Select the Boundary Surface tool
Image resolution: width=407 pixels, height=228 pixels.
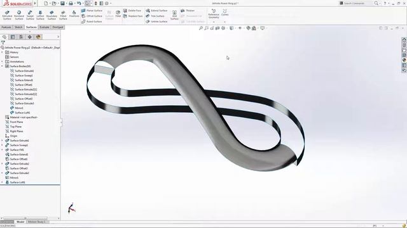[x=52, y=15]
